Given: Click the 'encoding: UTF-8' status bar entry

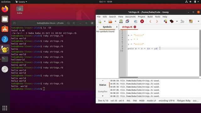Looking at the screenshot, I should [x=166, y=101].
